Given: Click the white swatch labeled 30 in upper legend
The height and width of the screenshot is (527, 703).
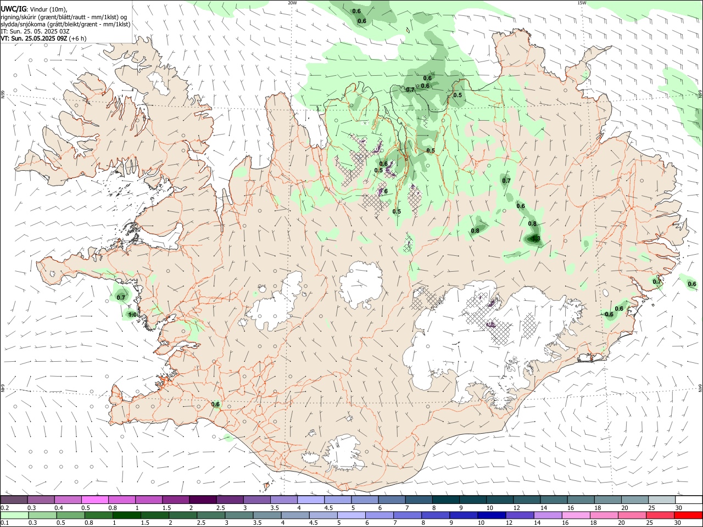Looking at the screenshot, I should (x=688, y=500).
